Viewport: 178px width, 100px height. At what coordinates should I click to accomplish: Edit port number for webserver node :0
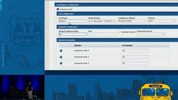(135, 51)
